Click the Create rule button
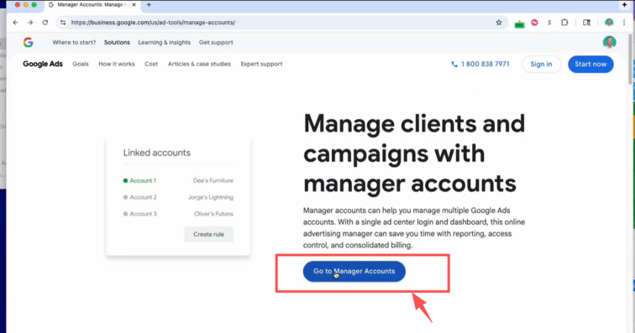 tap(208, 234)
